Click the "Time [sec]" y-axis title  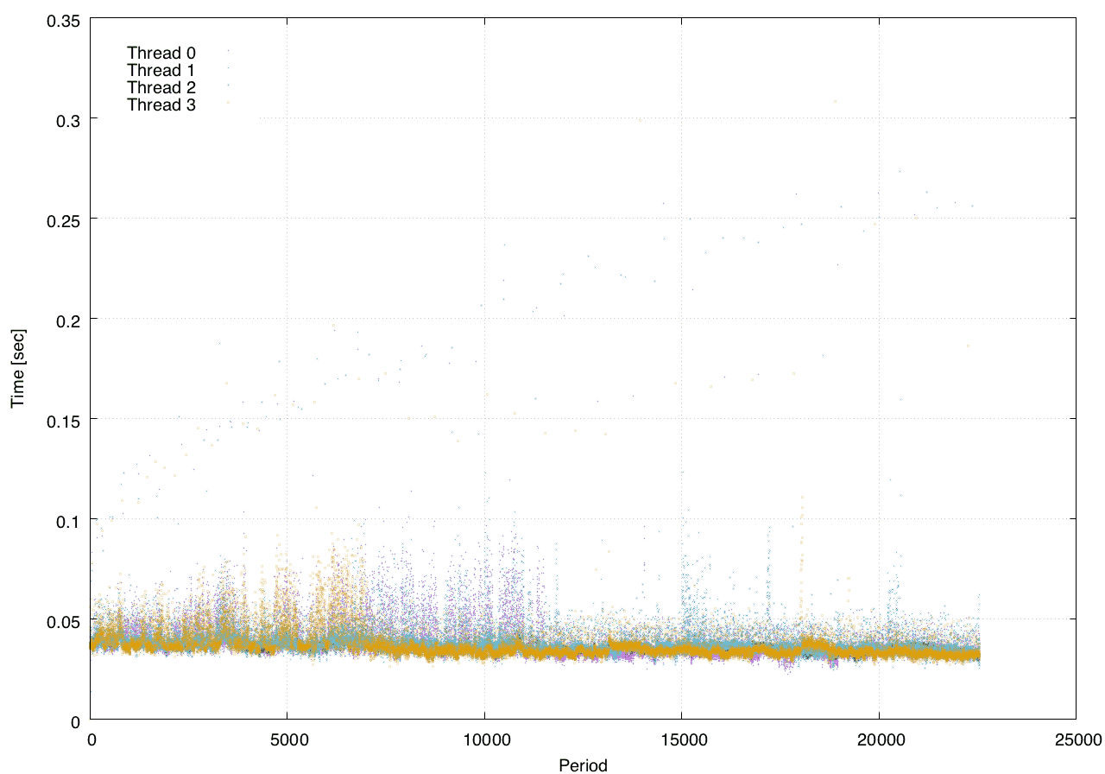point(17,369)
